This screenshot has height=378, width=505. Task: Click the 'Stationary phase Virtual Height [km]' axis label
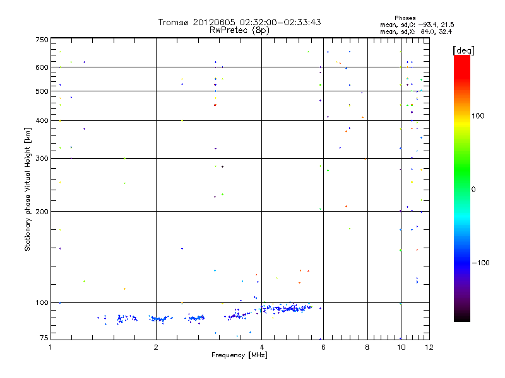click(27, 189)
